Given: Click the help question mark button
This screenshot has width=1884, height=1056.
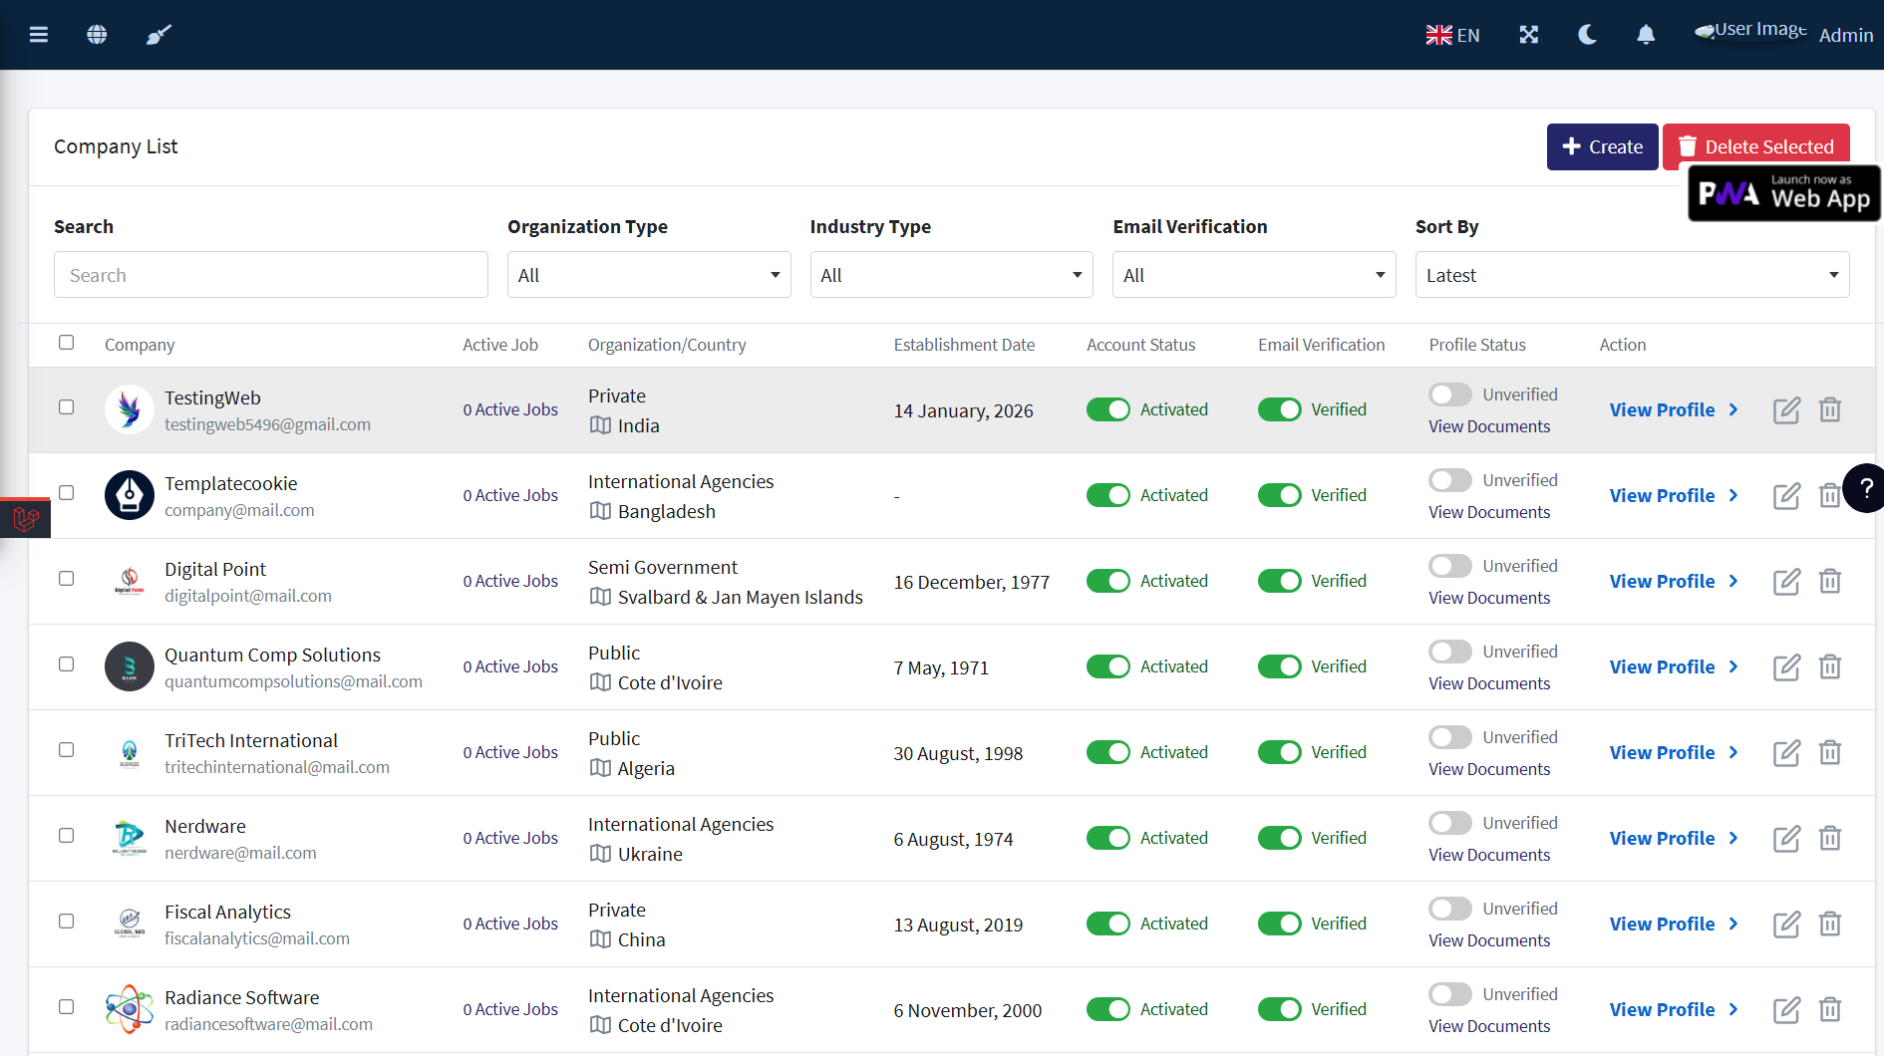Looking at the screenshot, I should (1865, 488).
